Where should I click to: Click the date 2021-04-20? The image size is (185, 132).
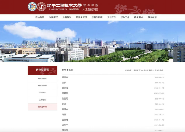159,125
